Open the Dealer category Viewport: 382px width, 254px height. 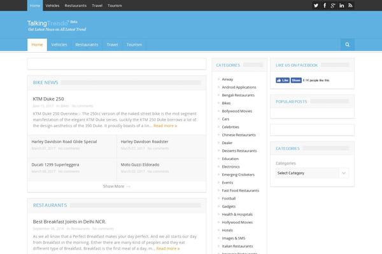tap(227, 143)
